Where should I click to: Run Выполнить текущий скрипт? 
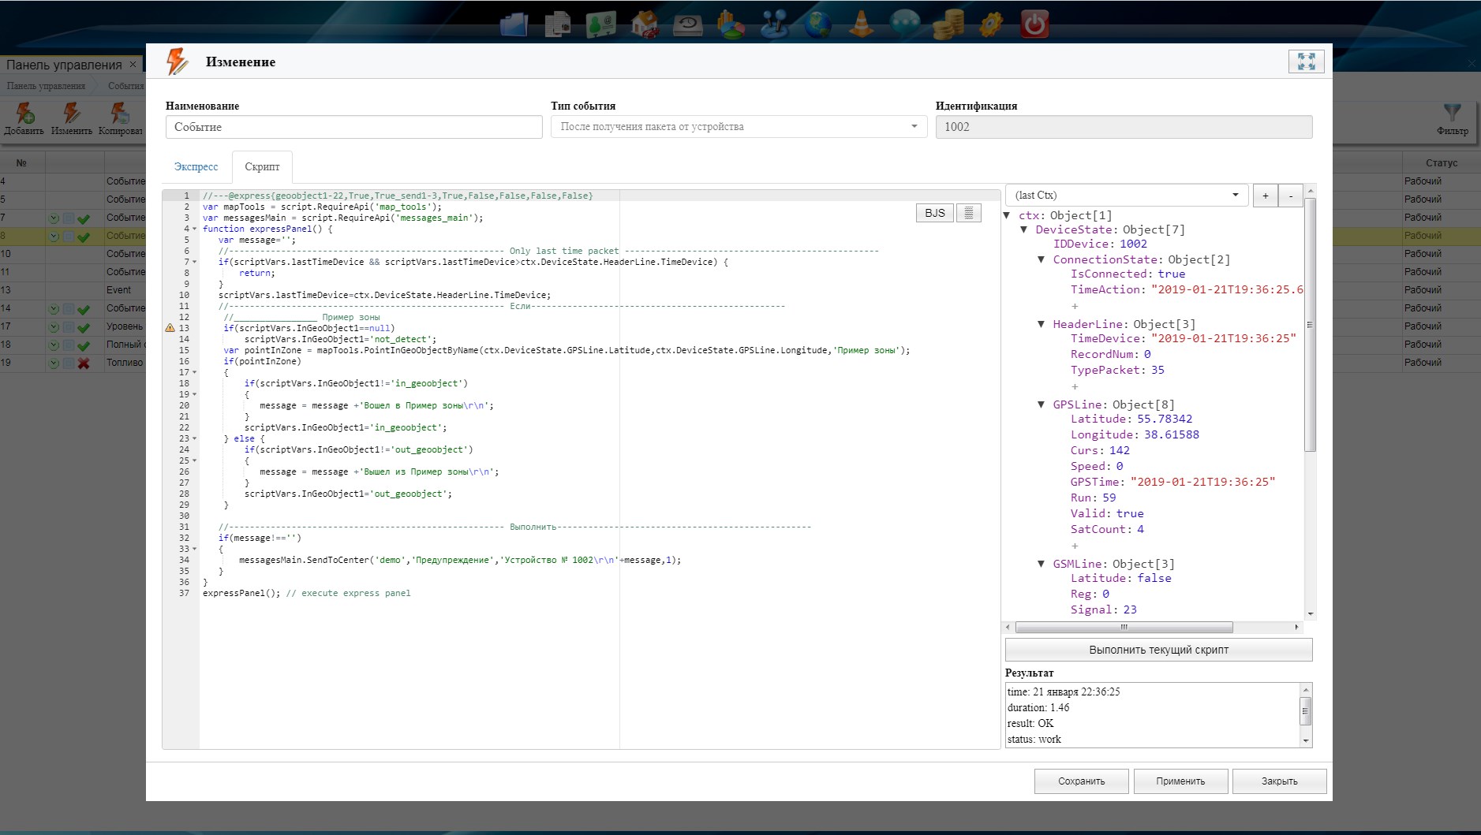coord(1158,650)
